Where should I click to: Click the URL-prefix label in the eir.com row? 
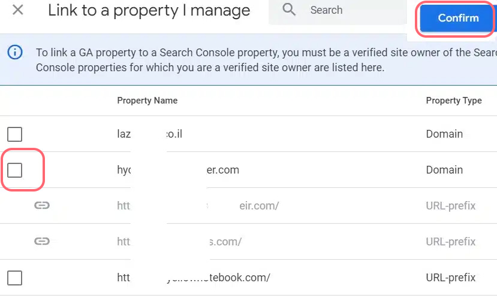(450, 206)
